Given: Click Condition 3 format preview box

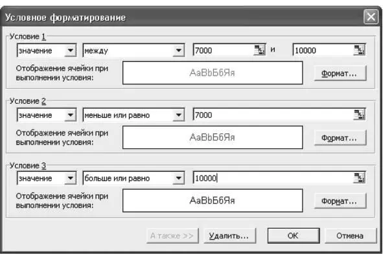Looking at the screenshot, I should point(213,200).
